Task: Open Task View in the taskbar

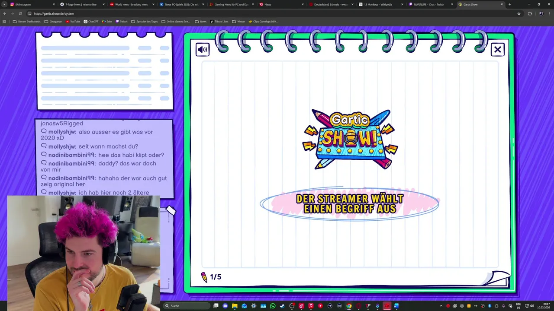Action: [x=216, y=306]
